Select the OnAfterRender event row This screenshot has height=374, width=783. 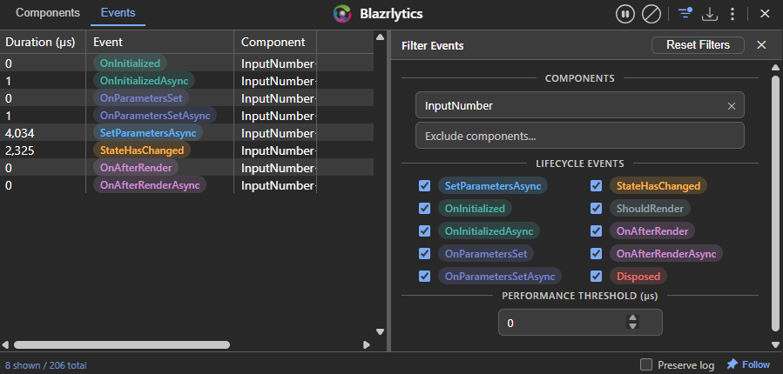186,168
